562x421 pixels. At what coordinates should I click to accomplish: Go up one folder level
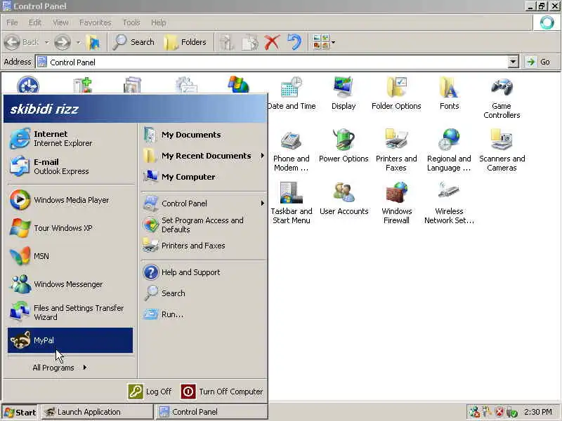[x=94, y=42]
